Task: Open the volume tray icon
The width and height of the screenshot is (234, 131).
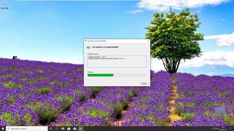Action: click(x=218, y=128)
